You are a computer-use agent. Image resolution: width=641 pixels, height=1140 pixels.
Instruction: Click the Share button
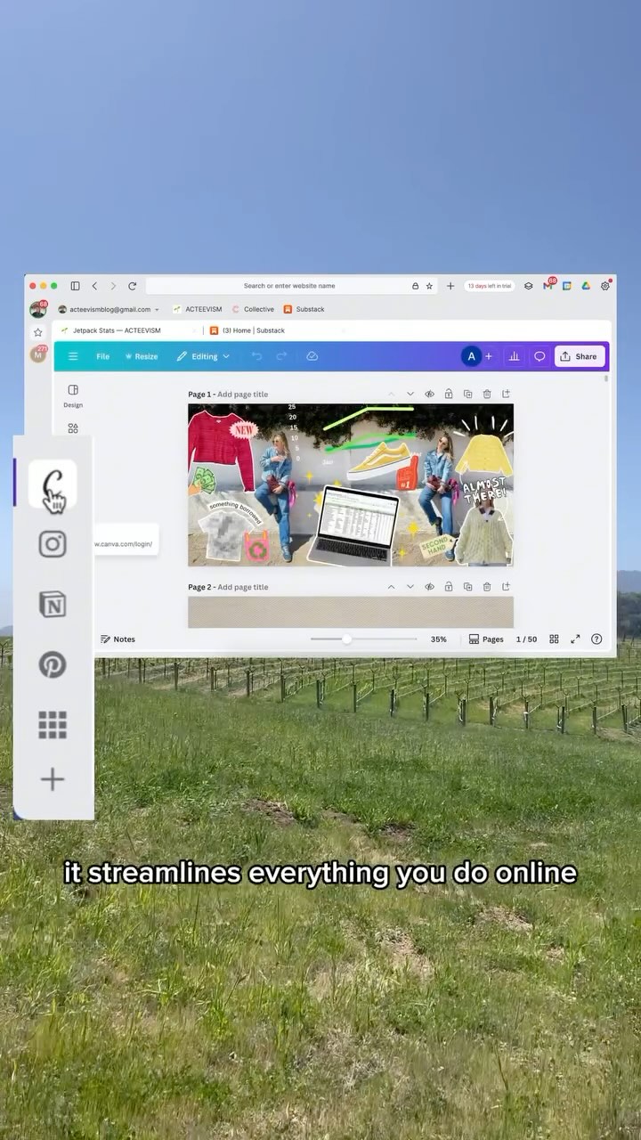580,356
